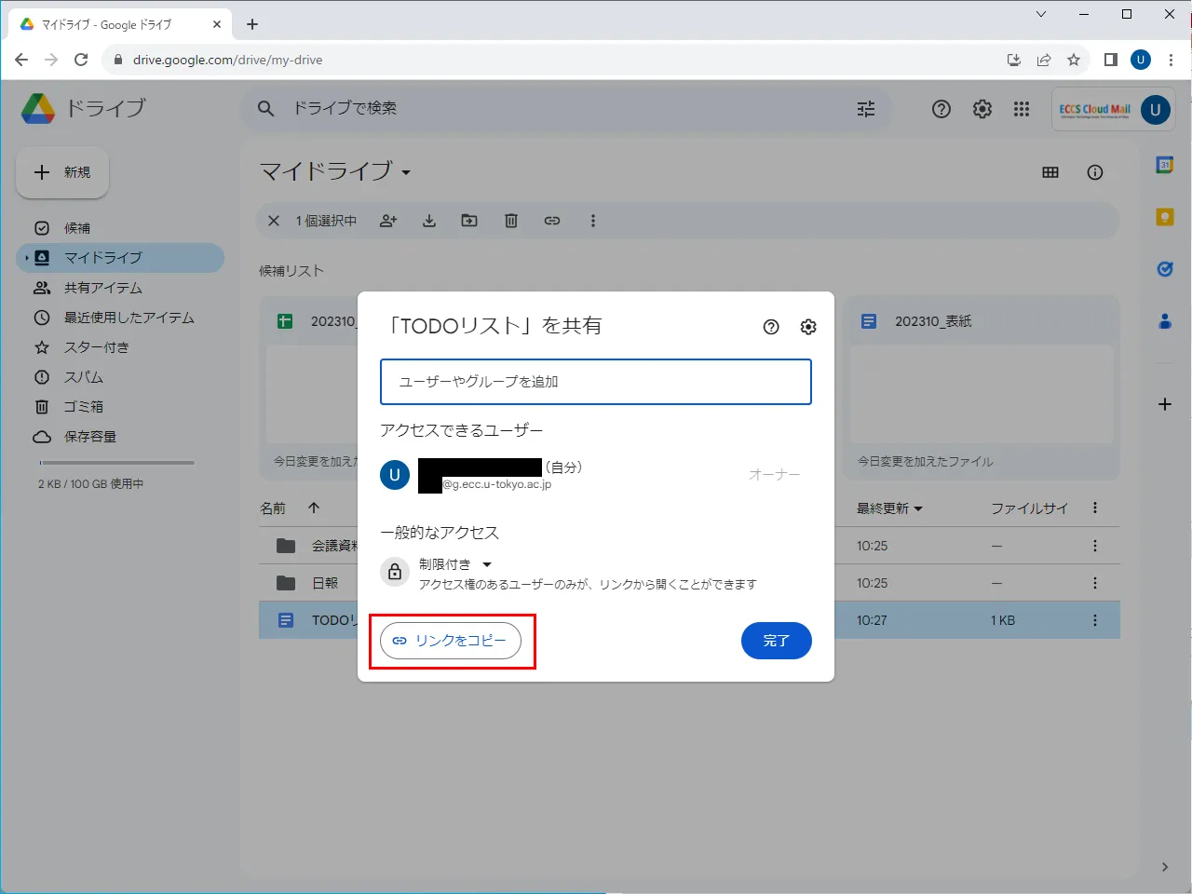Open 共有アイテム in the sidebar
Viewport: 1192px width, 894px height.
pos(102,288)
